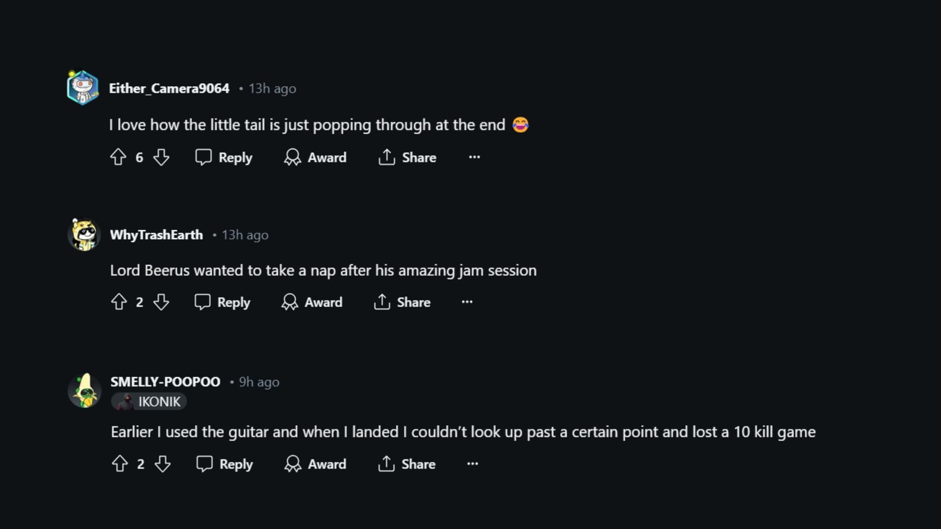Upvote the guitar glitch comment
Viewport: 941px width, 529px height.
click(x=120, y=464)
